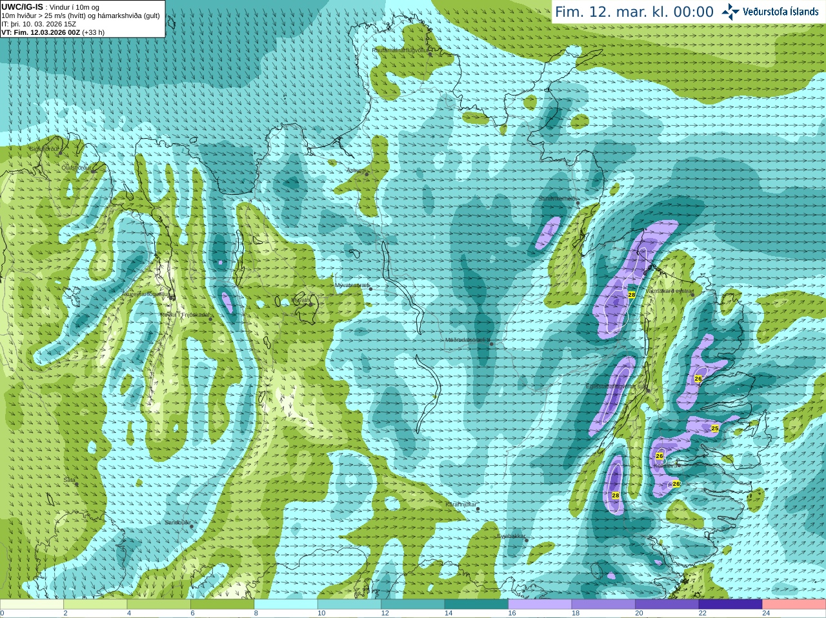Click the southernmost yellow 28 gust marker

coord(616,495)
